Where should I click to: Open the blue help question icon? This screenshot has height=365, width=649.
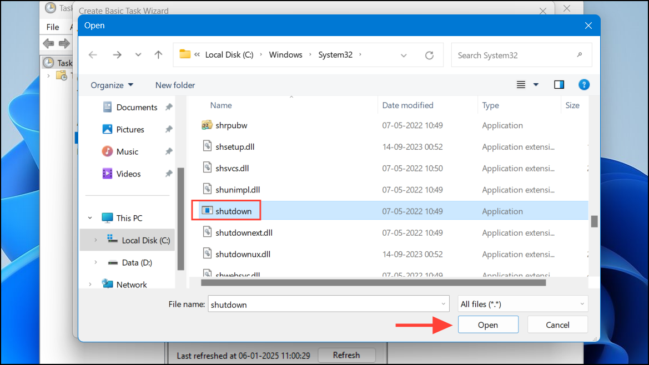pos(583,85)
